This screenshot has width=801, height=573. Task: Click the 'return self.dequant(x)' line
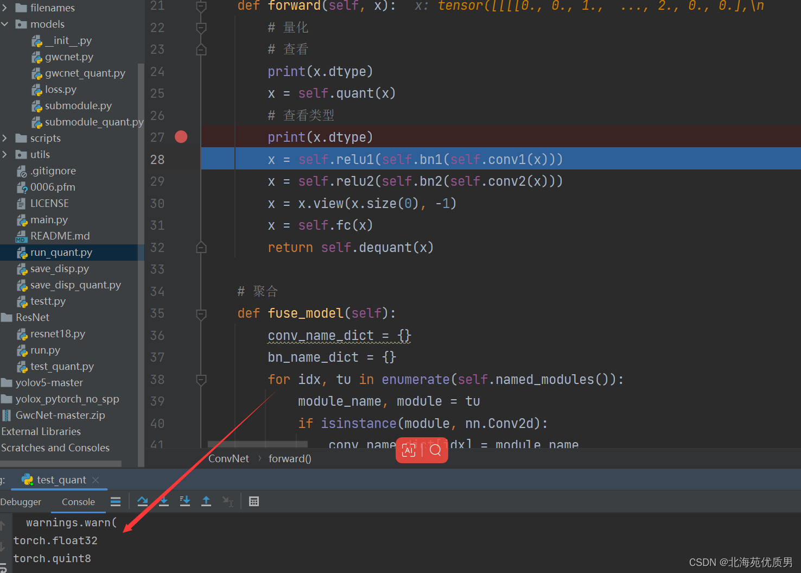(x=351, y=247)
